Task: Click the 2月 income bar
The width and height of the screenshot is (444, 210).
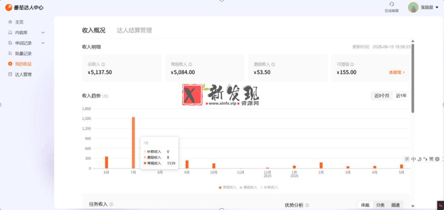Action: pos(321,165)
